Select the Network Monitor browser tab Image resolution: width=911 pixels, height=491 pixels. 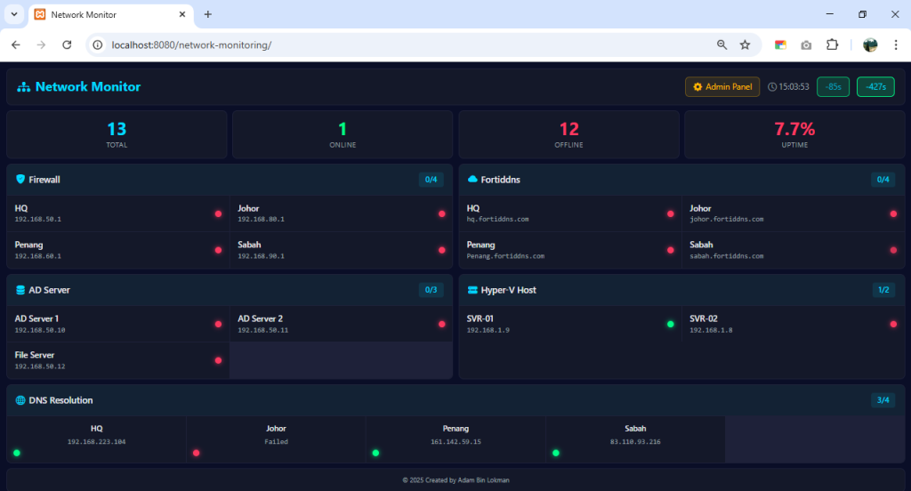[x=107, y=14]
